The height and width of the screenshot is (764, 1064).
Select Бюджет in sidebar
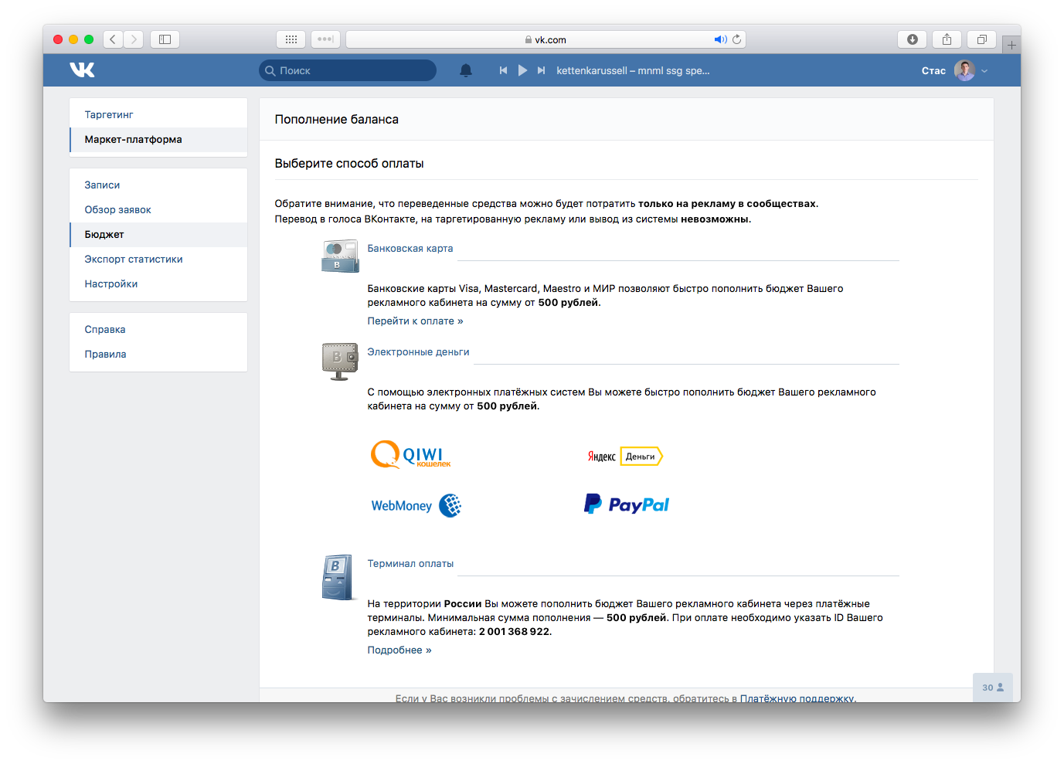(158, 234)
